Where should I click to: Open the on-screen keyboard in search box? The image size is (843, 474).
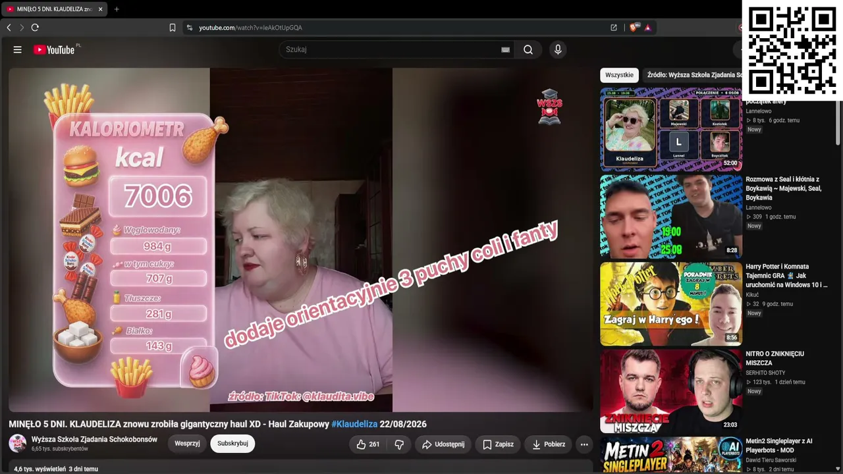[x=506, y=49]
